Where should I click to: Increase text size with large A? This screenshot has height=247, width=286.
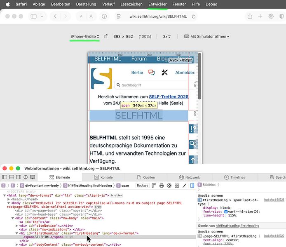pos(91,16)
